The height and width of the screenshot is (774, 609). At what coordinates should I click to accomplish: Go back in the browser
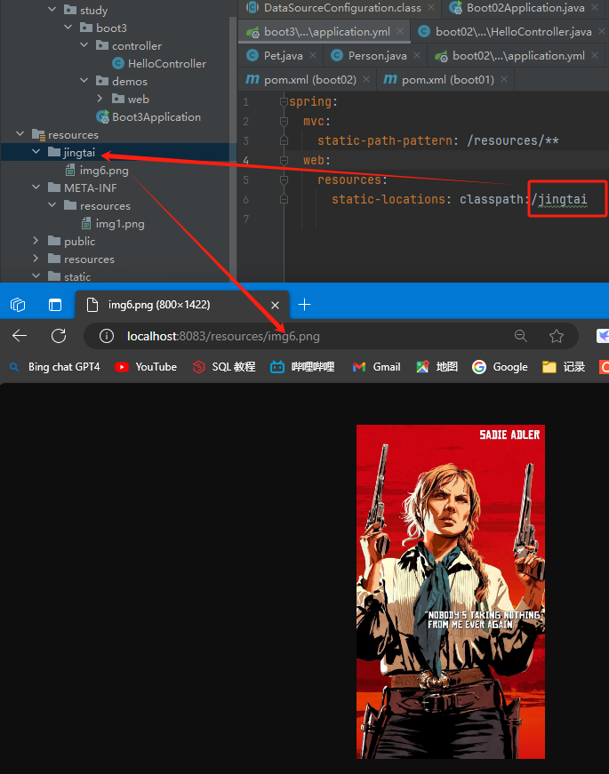20,336
